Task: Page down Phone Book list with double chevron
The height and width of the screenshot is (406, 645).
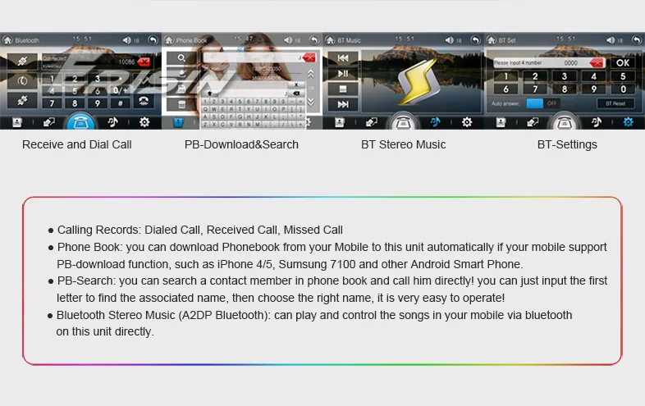Action: [x=311, y=102]
